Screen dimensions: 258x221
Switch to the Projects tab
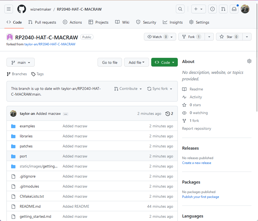coord(99,22)
